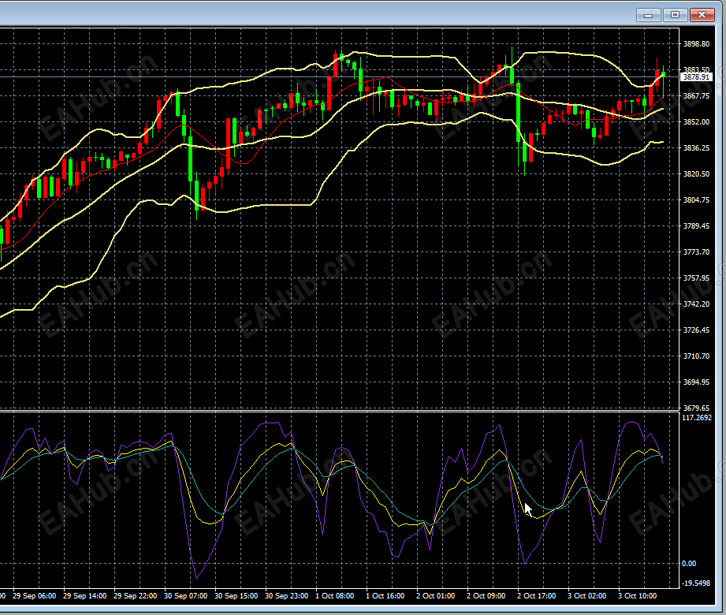The image size is (726, 615).
Task: Click the 29 Sep 14:00 time label
Action: [84, 596]
